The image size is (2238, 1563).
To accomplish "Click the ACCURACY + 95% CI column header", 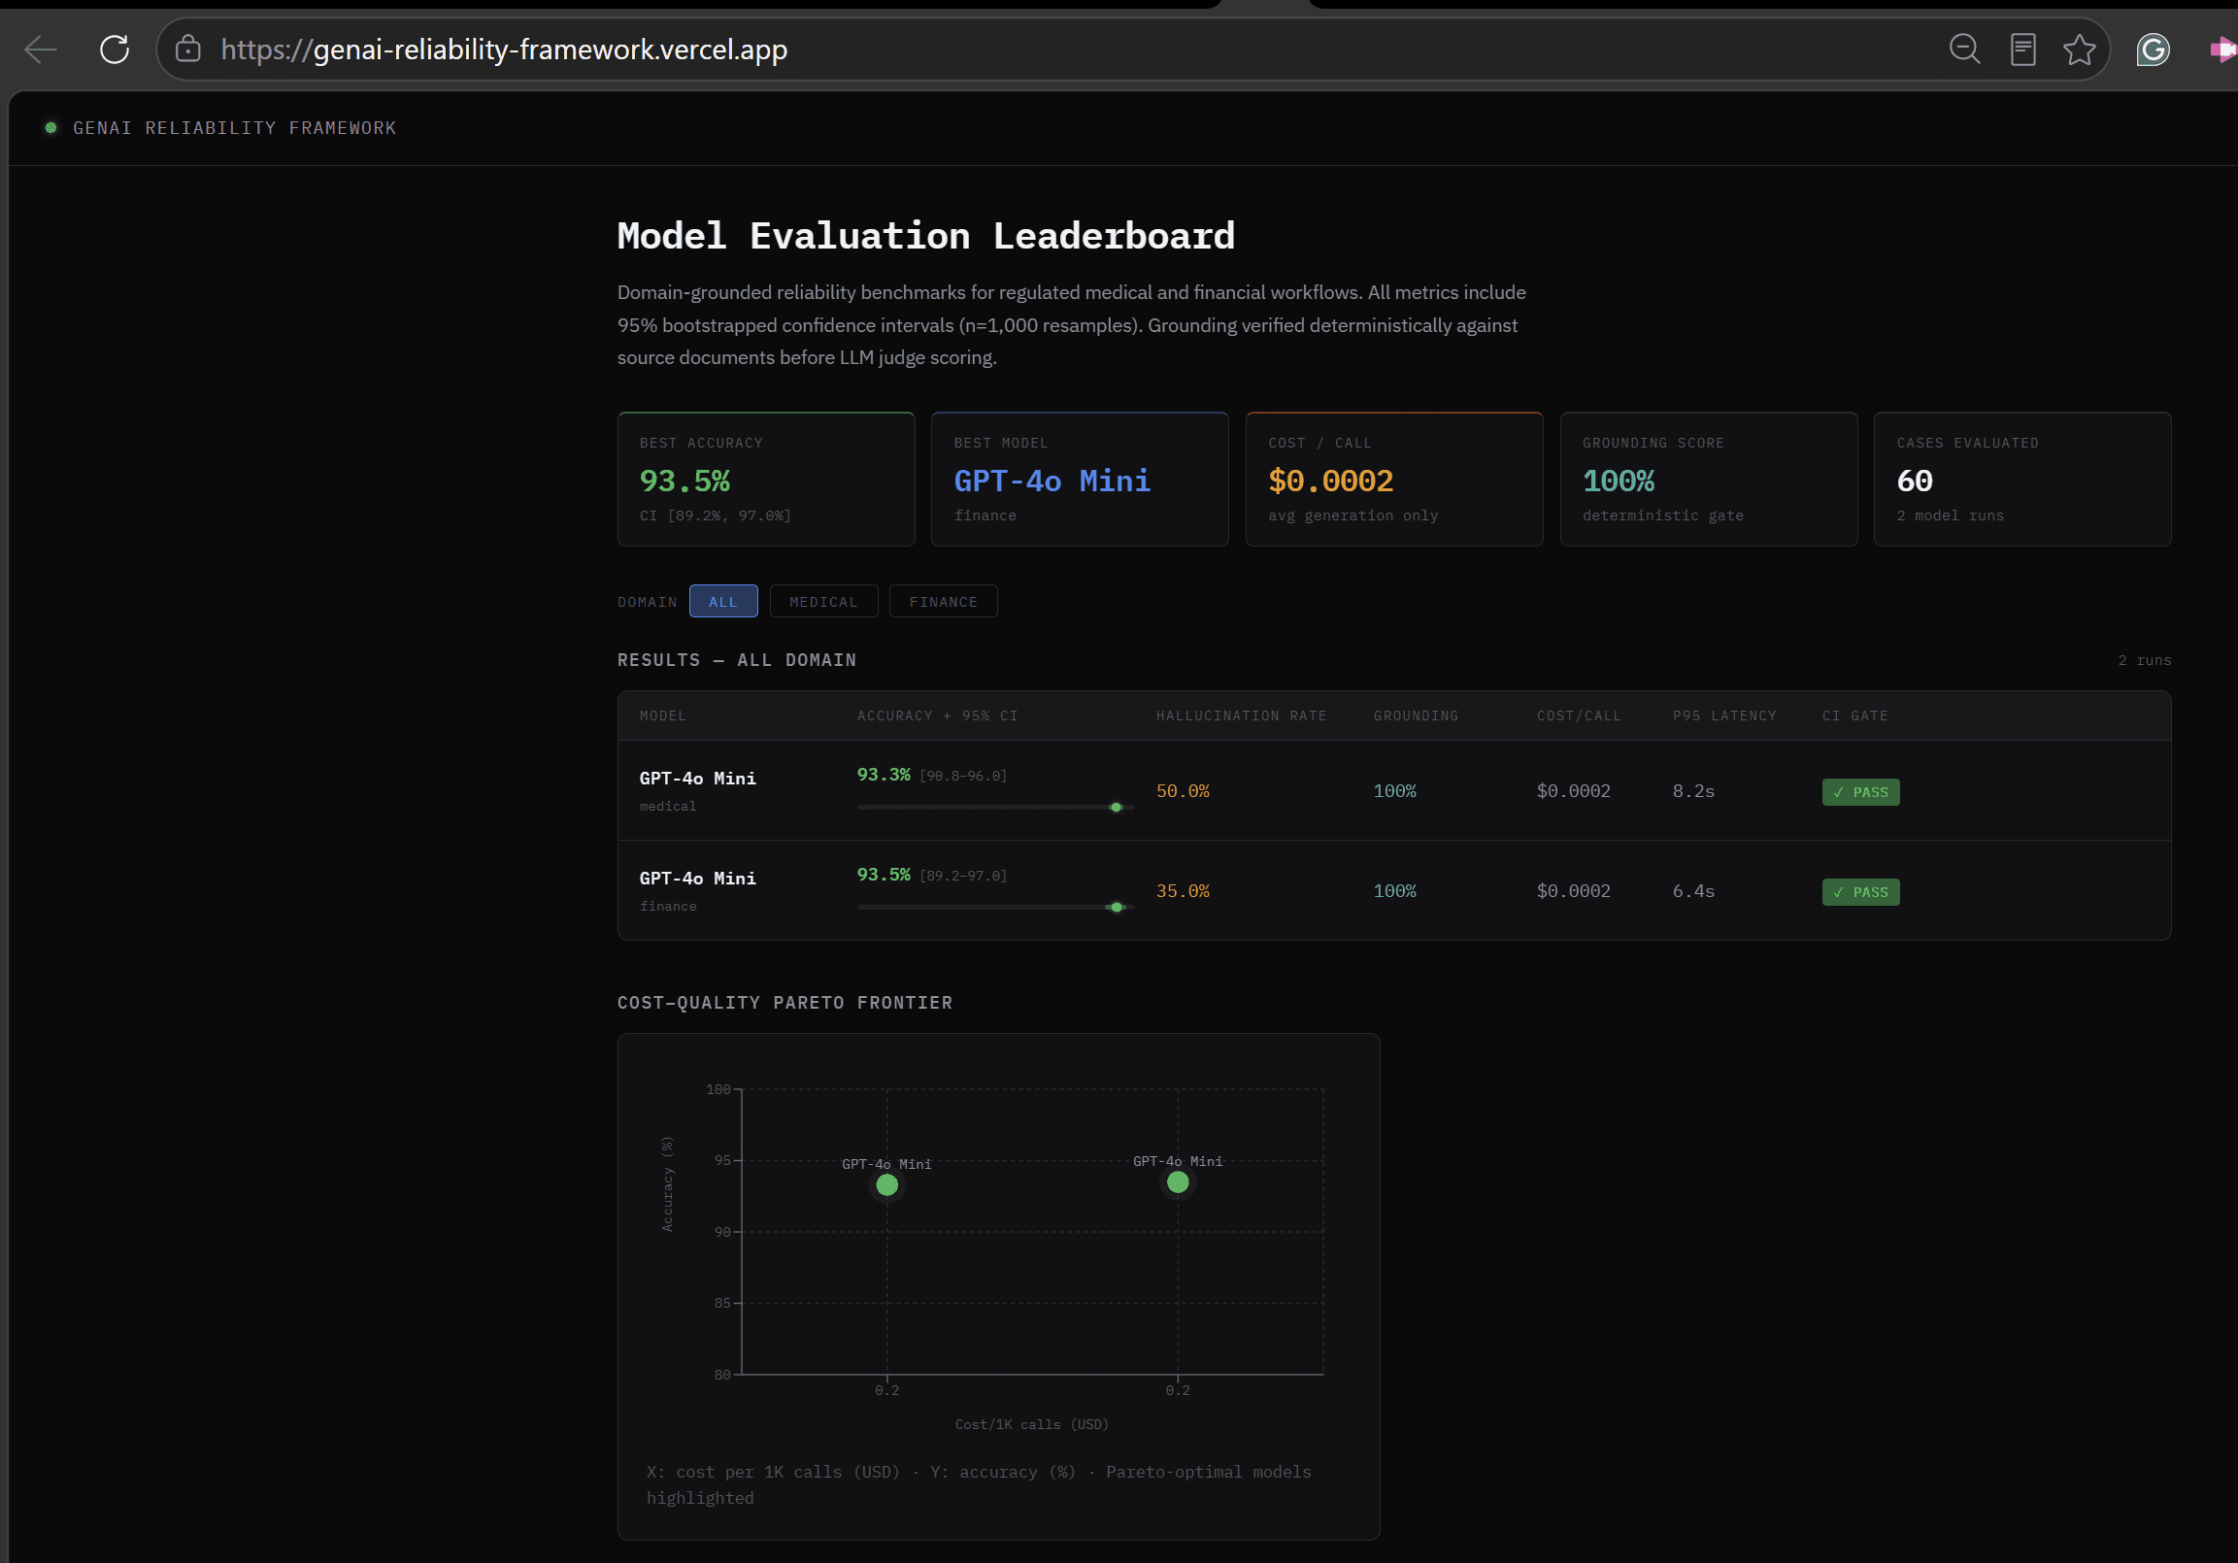I will (x=938, y=716).
